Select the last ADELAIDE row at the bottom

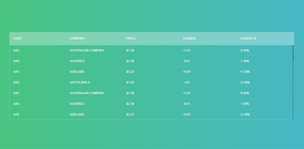[77, 114]
